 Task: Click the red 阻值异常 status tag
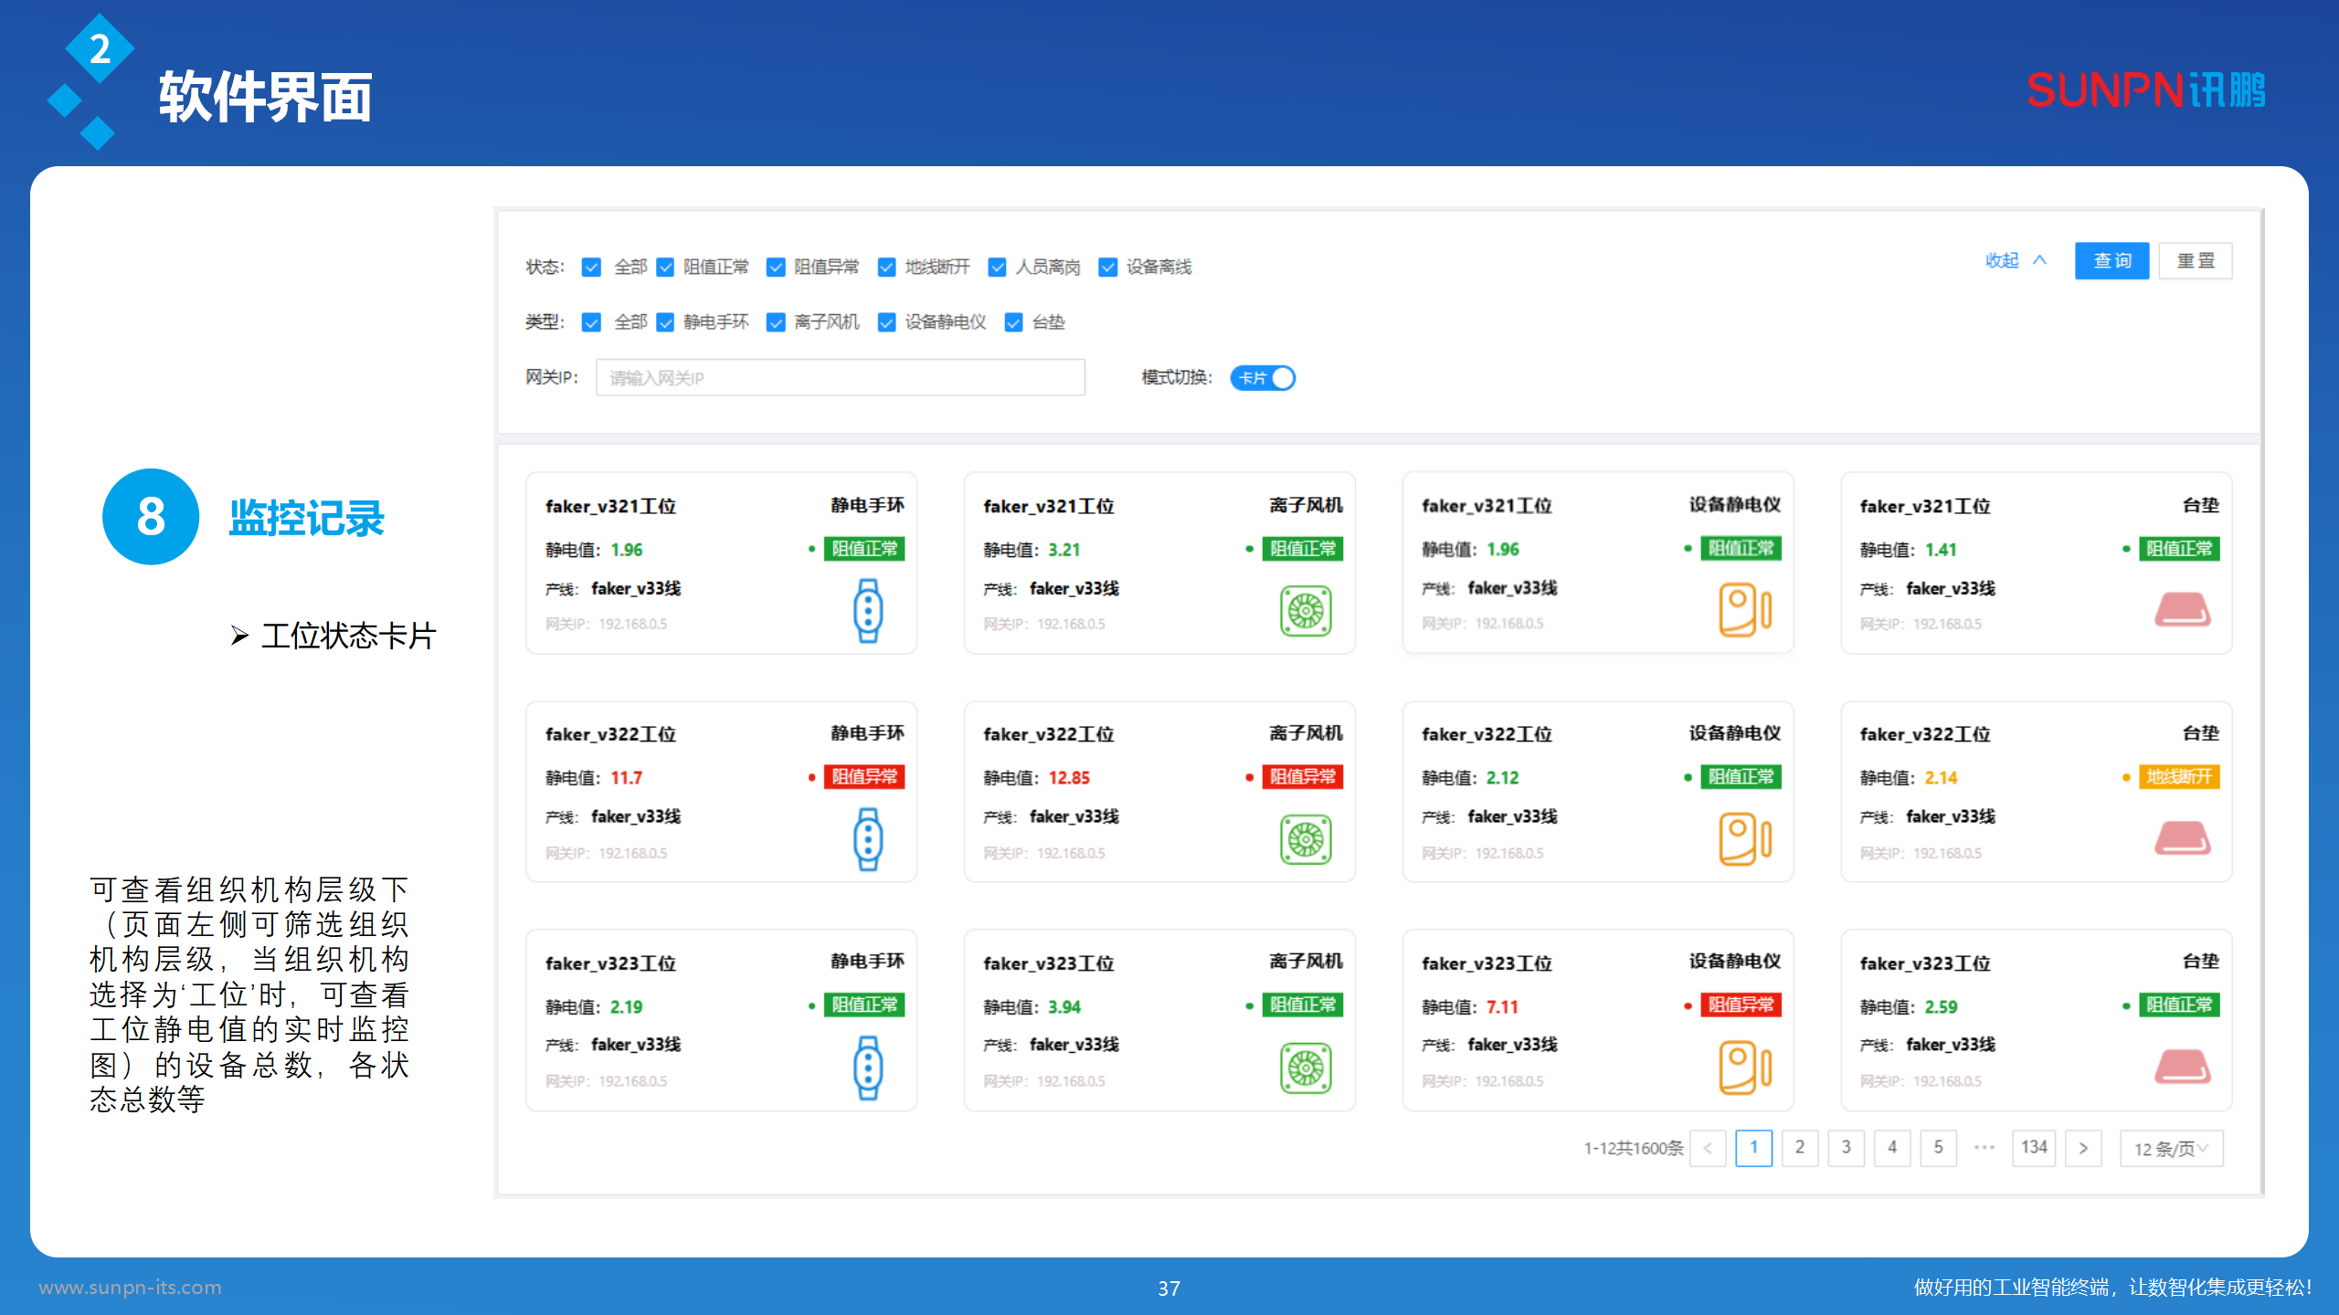click(863, 776)
